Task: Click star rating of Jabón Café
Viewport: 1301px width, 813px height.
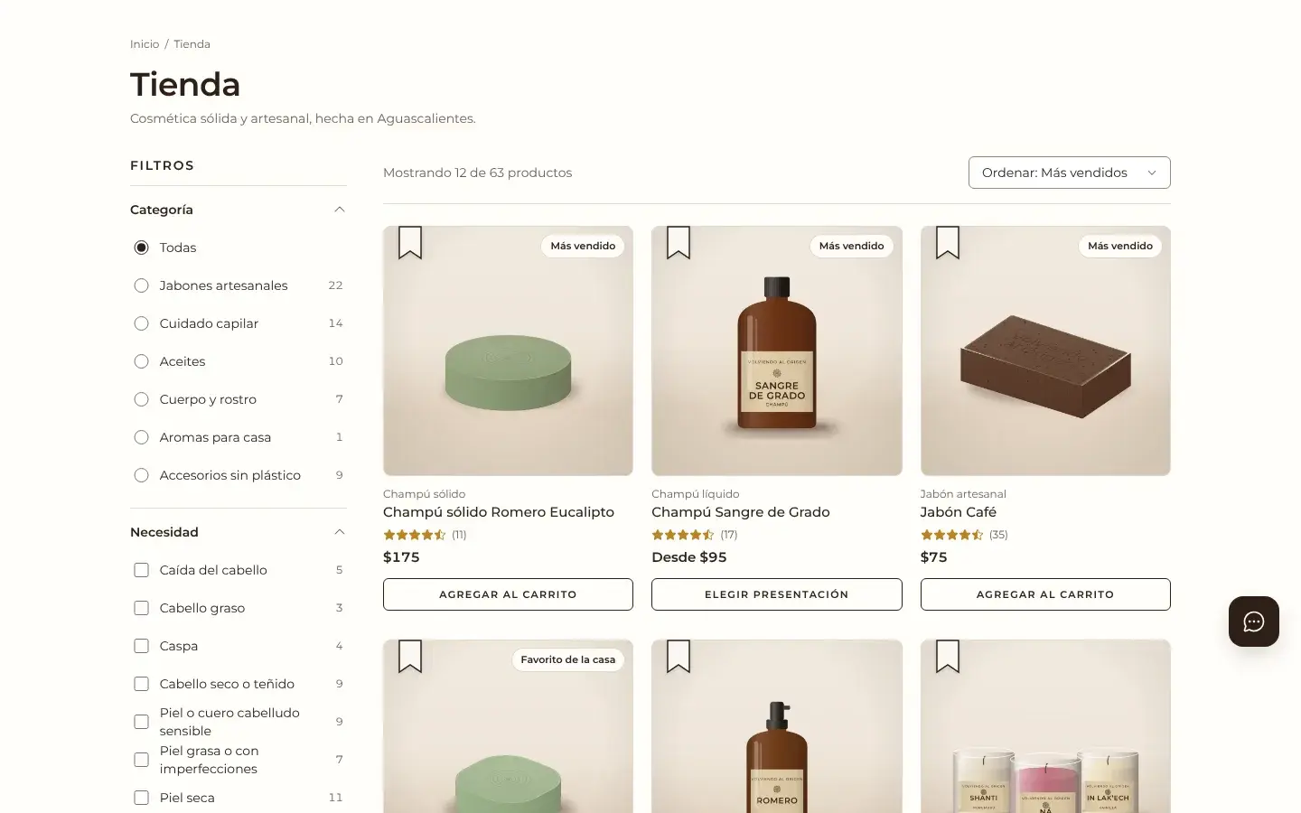Action: [x=952, y=535]
